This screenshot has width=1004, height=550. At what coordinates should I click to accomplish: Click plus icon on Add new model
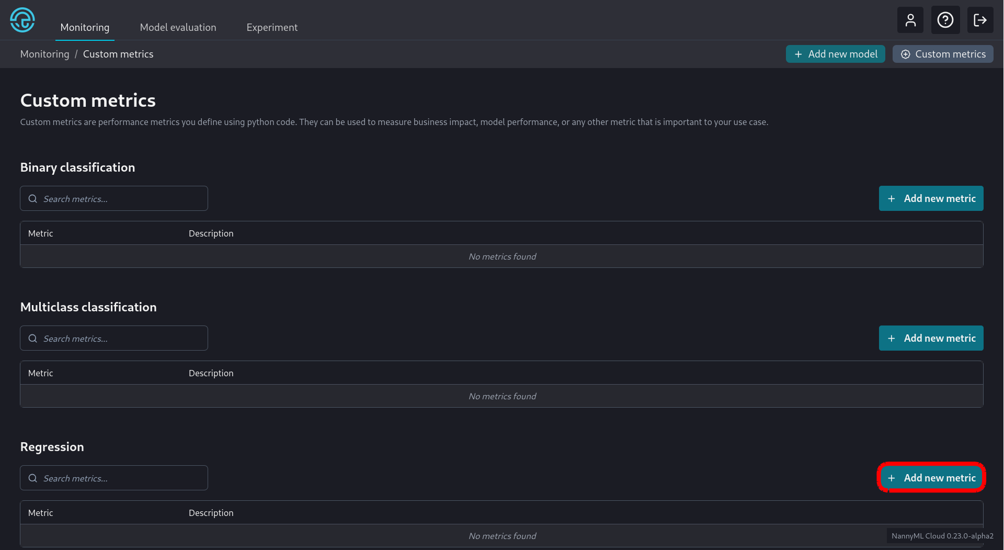[798, 54]
